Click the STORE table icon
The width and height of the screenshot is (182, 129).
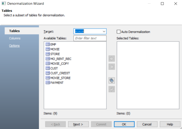[x=48, y=54]
